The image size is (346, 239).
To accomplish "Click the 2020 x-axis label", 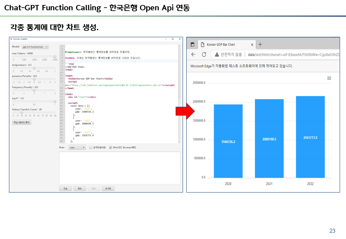I will [228, 184].
